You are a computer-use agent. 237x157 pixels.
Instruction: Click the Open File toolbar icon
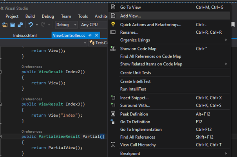click(x=5, y=25)
